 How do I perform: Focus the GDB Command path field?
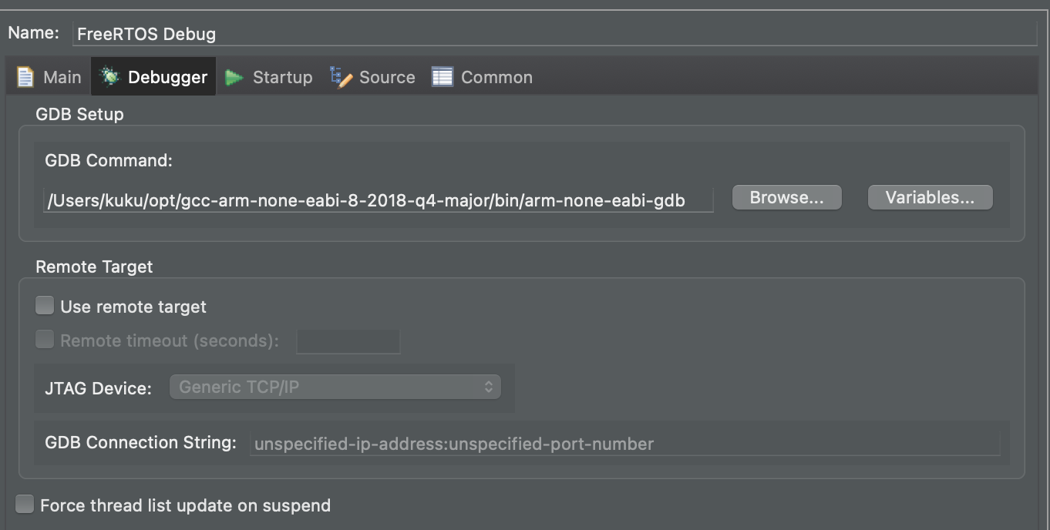click(x=378, y=200)
